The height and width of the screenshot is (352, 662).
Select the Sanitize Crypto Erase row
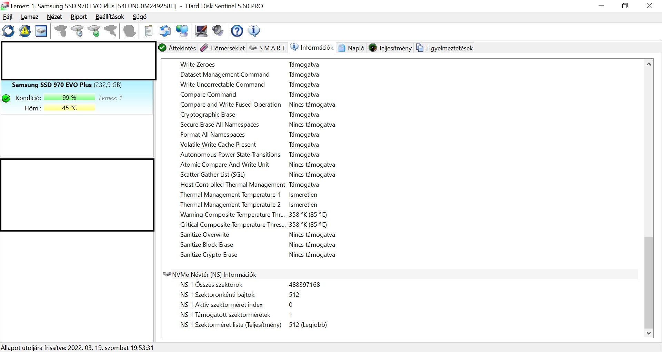click(400, 255)
